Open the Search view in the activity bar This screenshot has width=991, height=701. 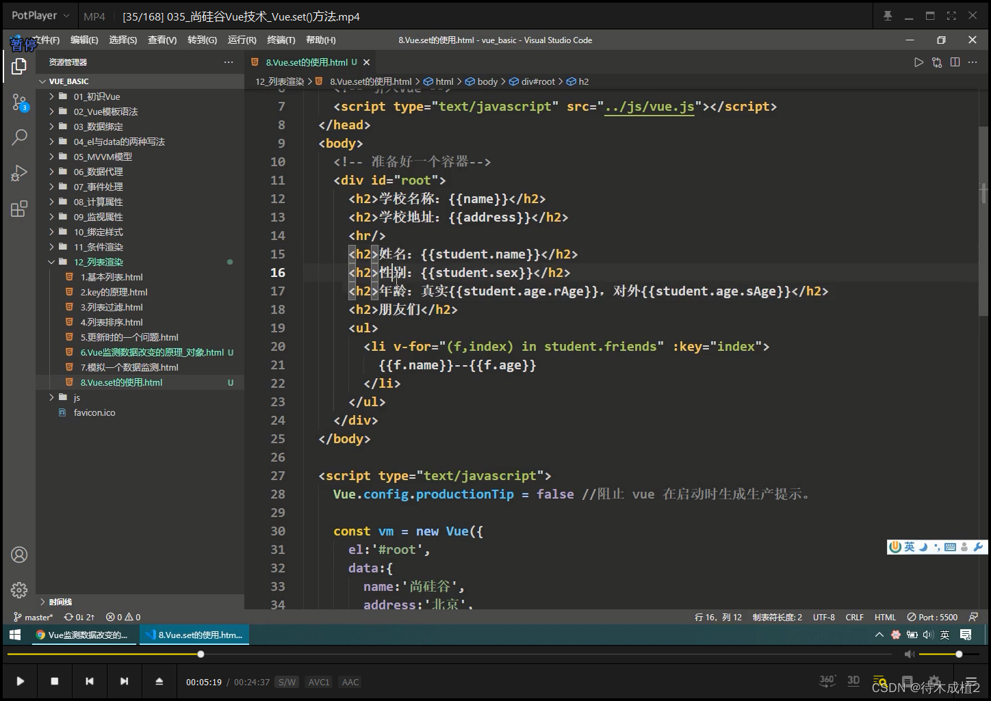click(19, 137)
